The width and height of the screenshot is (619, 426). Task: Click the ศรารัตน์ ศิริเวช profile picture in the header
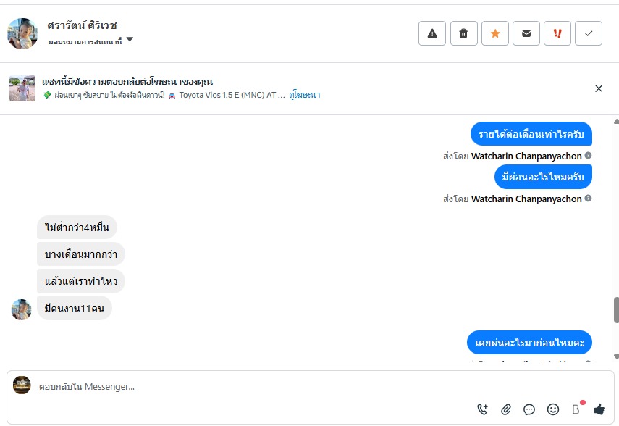[x=22, y=33]
